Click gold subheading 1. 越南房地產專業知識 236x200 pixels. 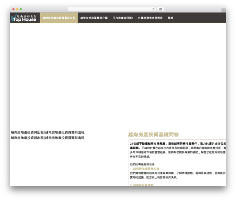[x=144, y=169]
